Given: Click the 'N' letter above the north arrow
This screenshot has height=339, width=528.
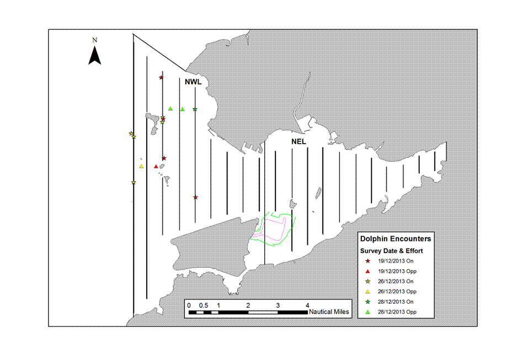Looking at the screenshot, I should click(95, 40).
